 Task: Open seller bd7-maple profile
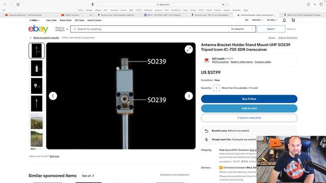pyautogui.click(x=219, y=58)
